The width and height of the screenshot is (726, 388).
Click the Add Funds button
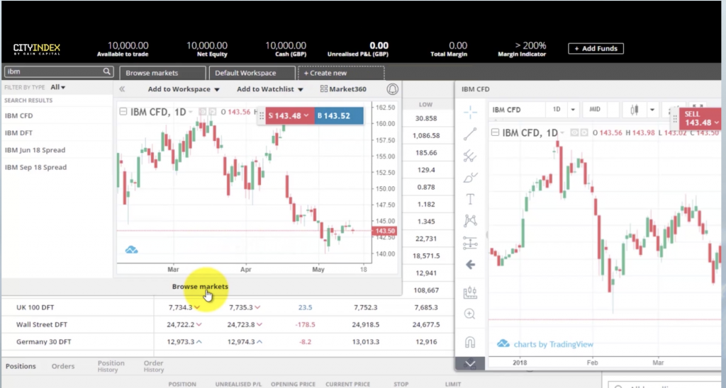pos(596,49)
